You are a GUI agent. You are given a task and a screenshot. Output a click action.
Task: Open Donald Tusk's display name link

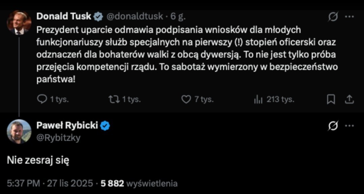tap(64, 16)
